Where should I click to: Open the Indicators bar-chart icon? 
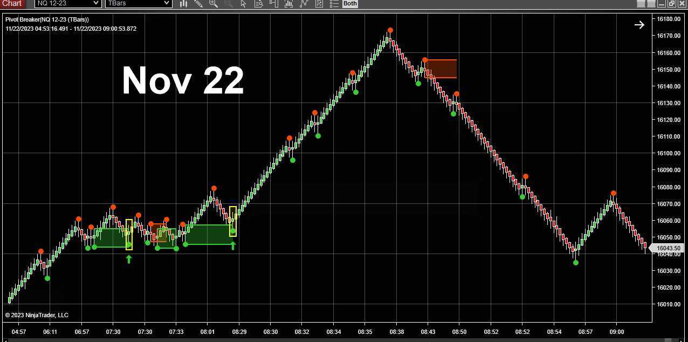click(x=288, y=4)
